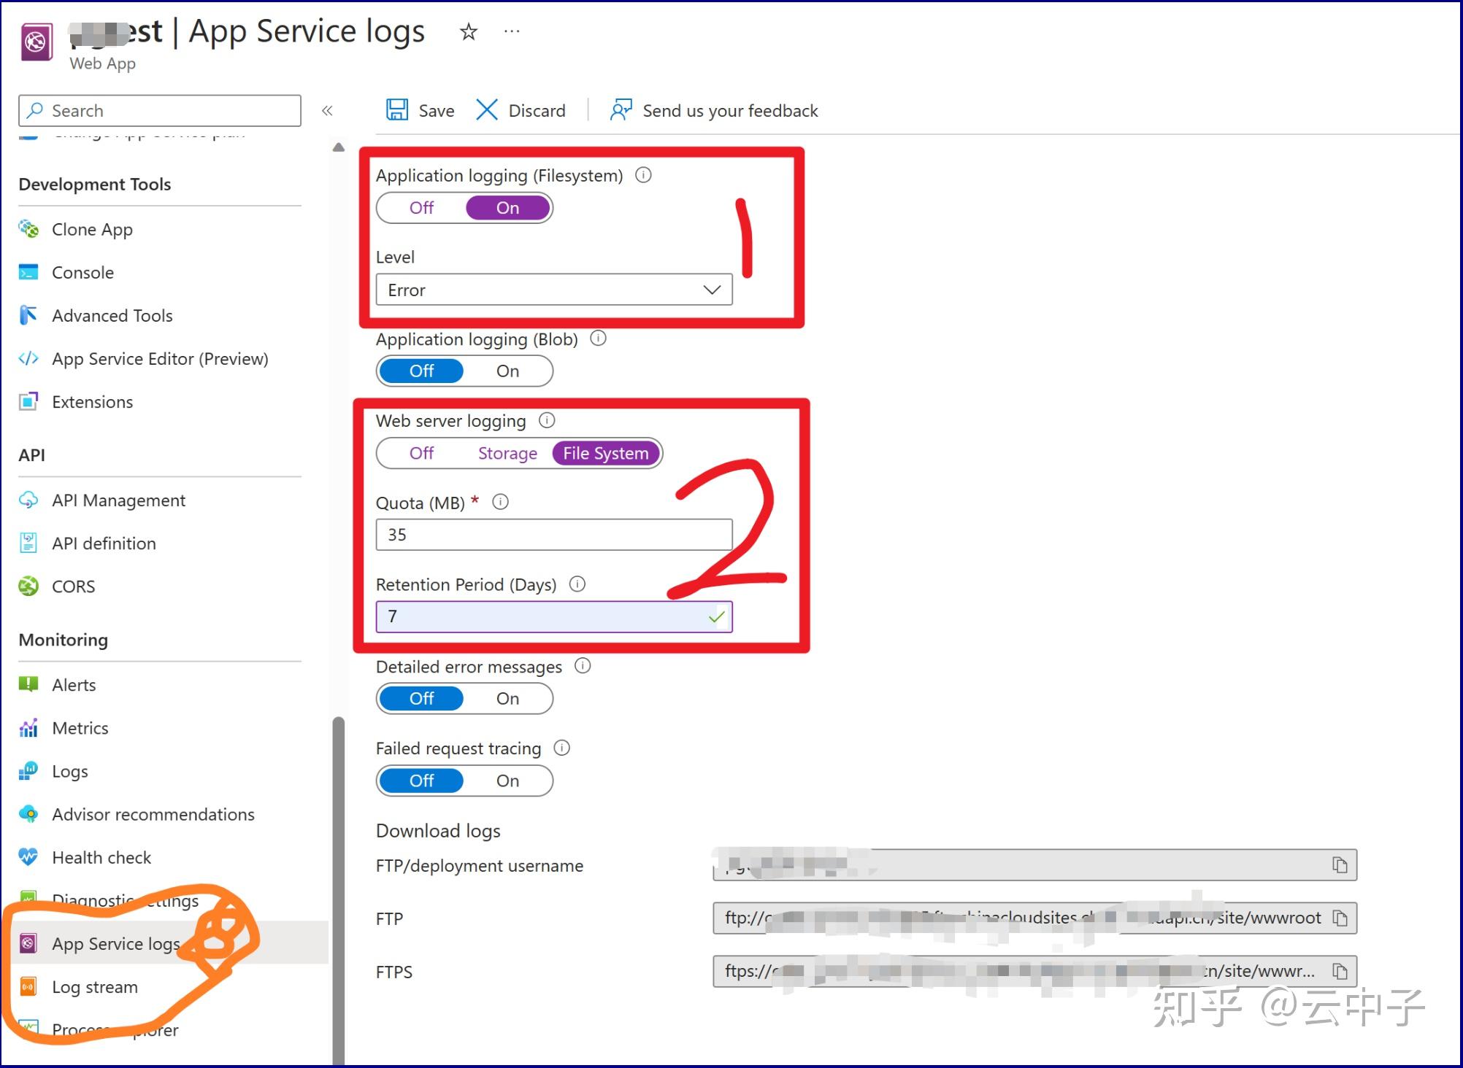Click info icon beside Web server logging
The image size is (1463, 1068).
pyautogui.click(x=547, y=420)
